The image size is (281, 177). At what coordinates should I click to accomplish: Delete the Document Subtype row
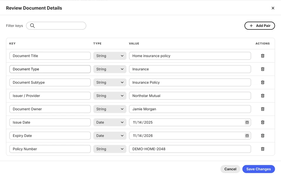point(263,82)
